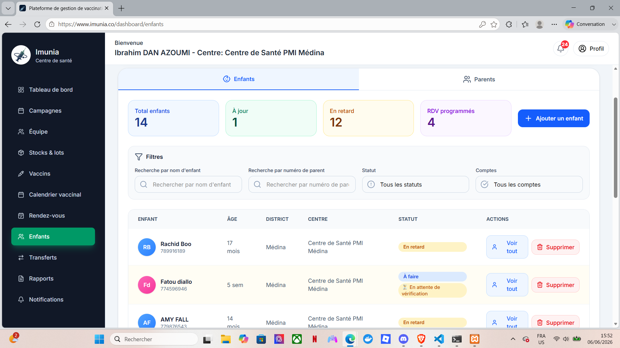The image size is (620, 348).
Task: Open Vaccins in sidebar
Action: pos(53,174)
